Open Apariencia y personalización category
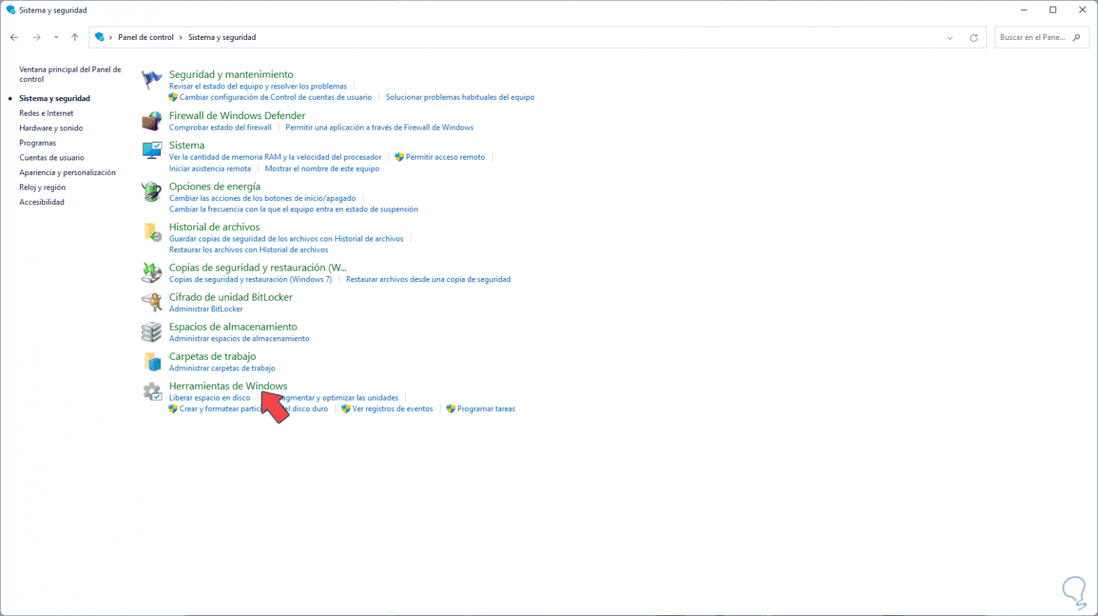Screen dimensions: 1098x616 pos(67,172)
